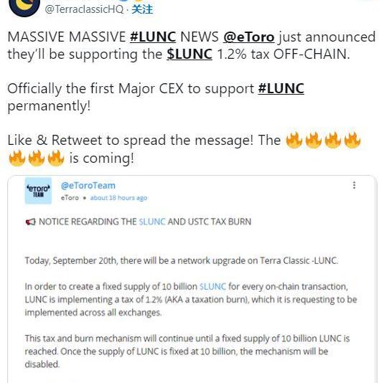
Task: Click the "Today, September 20th" paragraph text
Action: click(x=182, y=260)
